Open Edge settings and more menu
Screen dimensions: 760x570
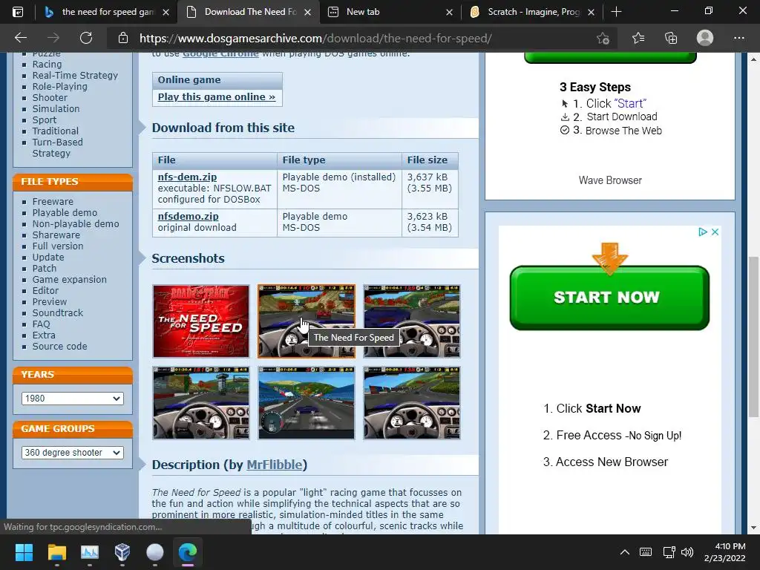(x=738, y=38)
